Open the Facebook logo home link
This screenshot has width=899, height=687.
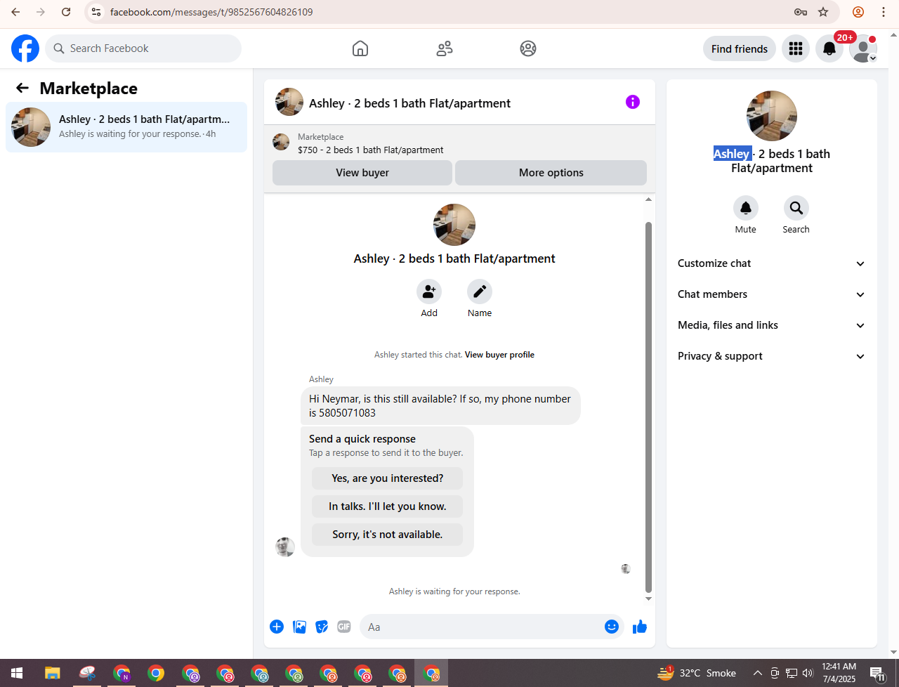(x=25, y=48)
